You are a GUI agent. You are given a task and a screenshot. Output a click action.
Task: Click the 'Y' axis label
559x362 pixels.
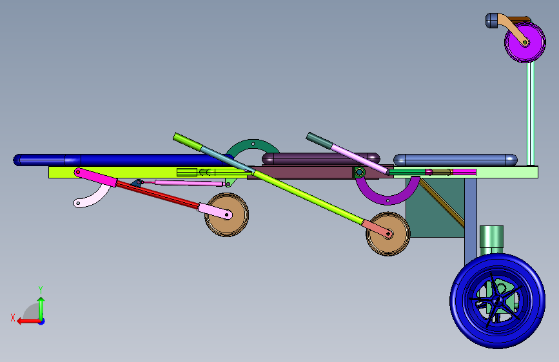tap(41, 289)
